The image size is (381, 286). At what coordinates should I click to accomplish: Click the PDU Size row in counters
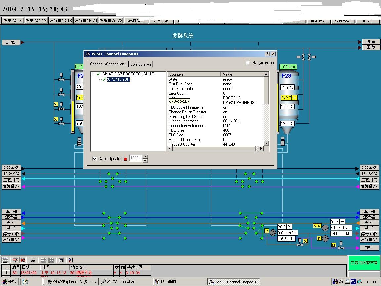pyautogui.click(x=216, y=130)
